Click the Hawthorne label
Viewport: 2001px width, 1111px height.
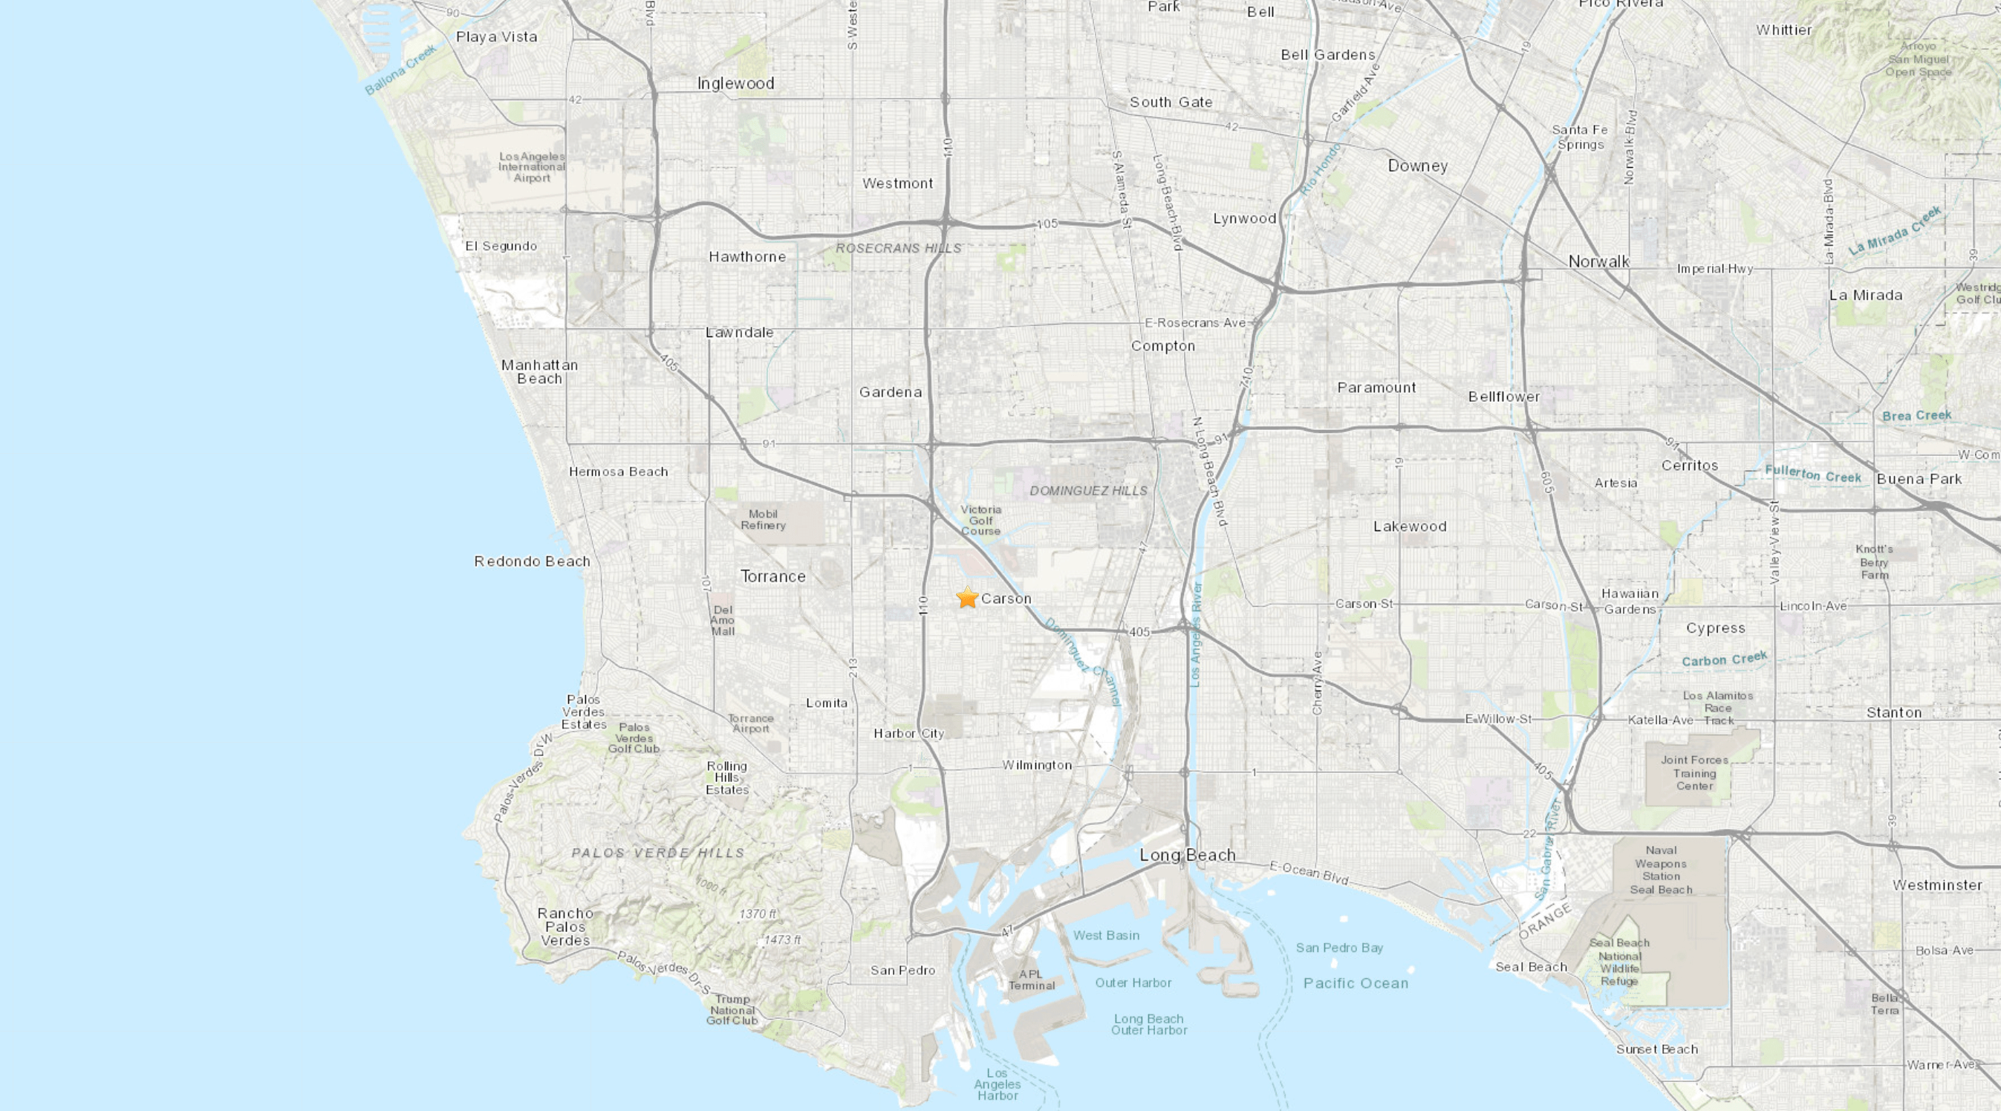[747, 257]
